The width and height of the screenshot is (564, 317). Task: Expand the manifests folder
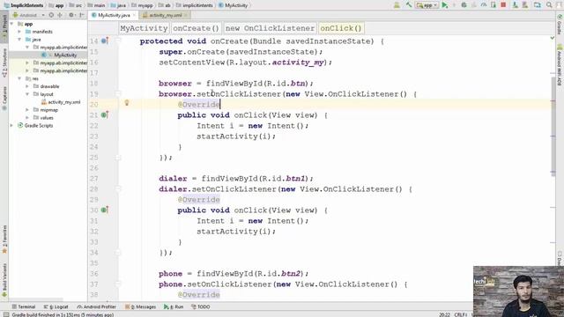coord(19,32)
